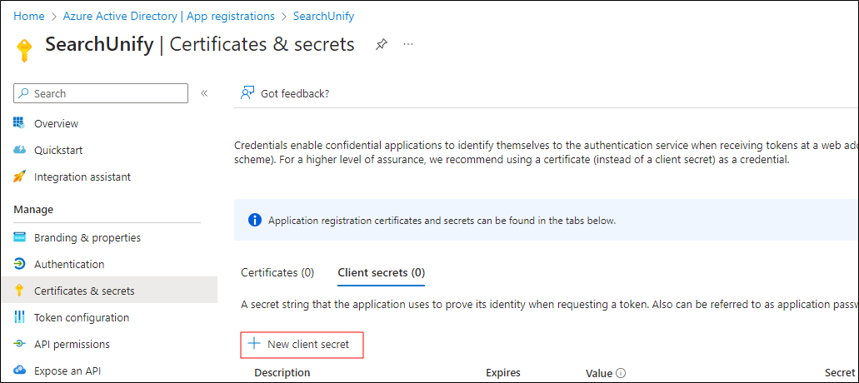Click New client secret button
Viewport: 859px width, 383px height.
(x=303, y=344)
